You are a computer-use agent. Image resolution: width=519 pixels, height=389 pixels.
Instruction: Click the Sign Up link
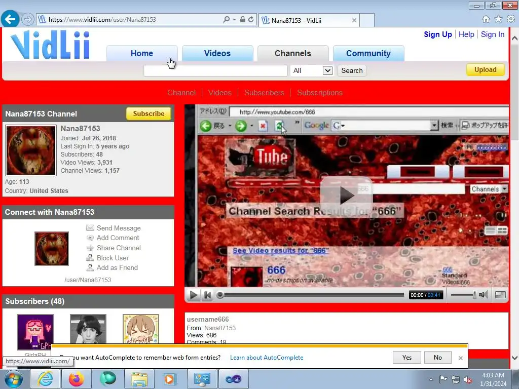pos(437,34)
